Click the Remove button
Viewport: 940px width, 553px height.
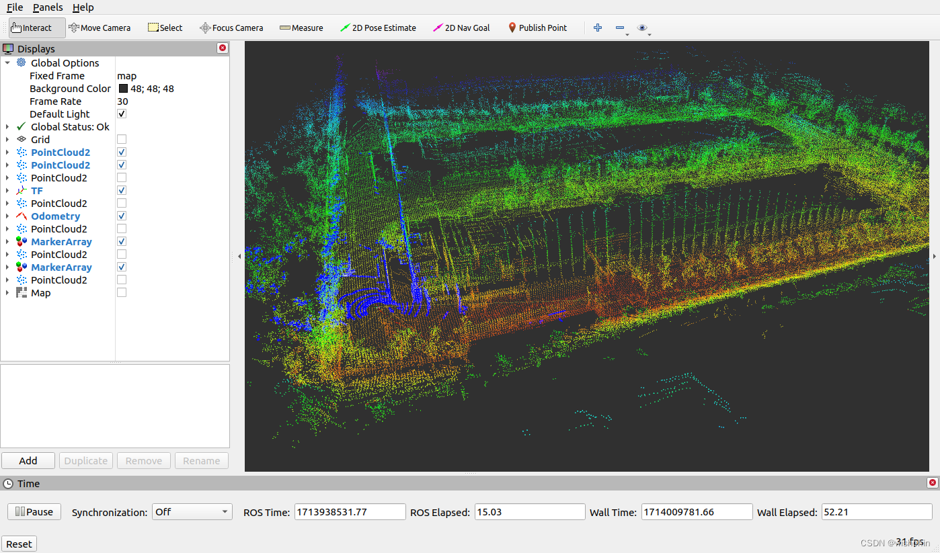click(144, 460)
